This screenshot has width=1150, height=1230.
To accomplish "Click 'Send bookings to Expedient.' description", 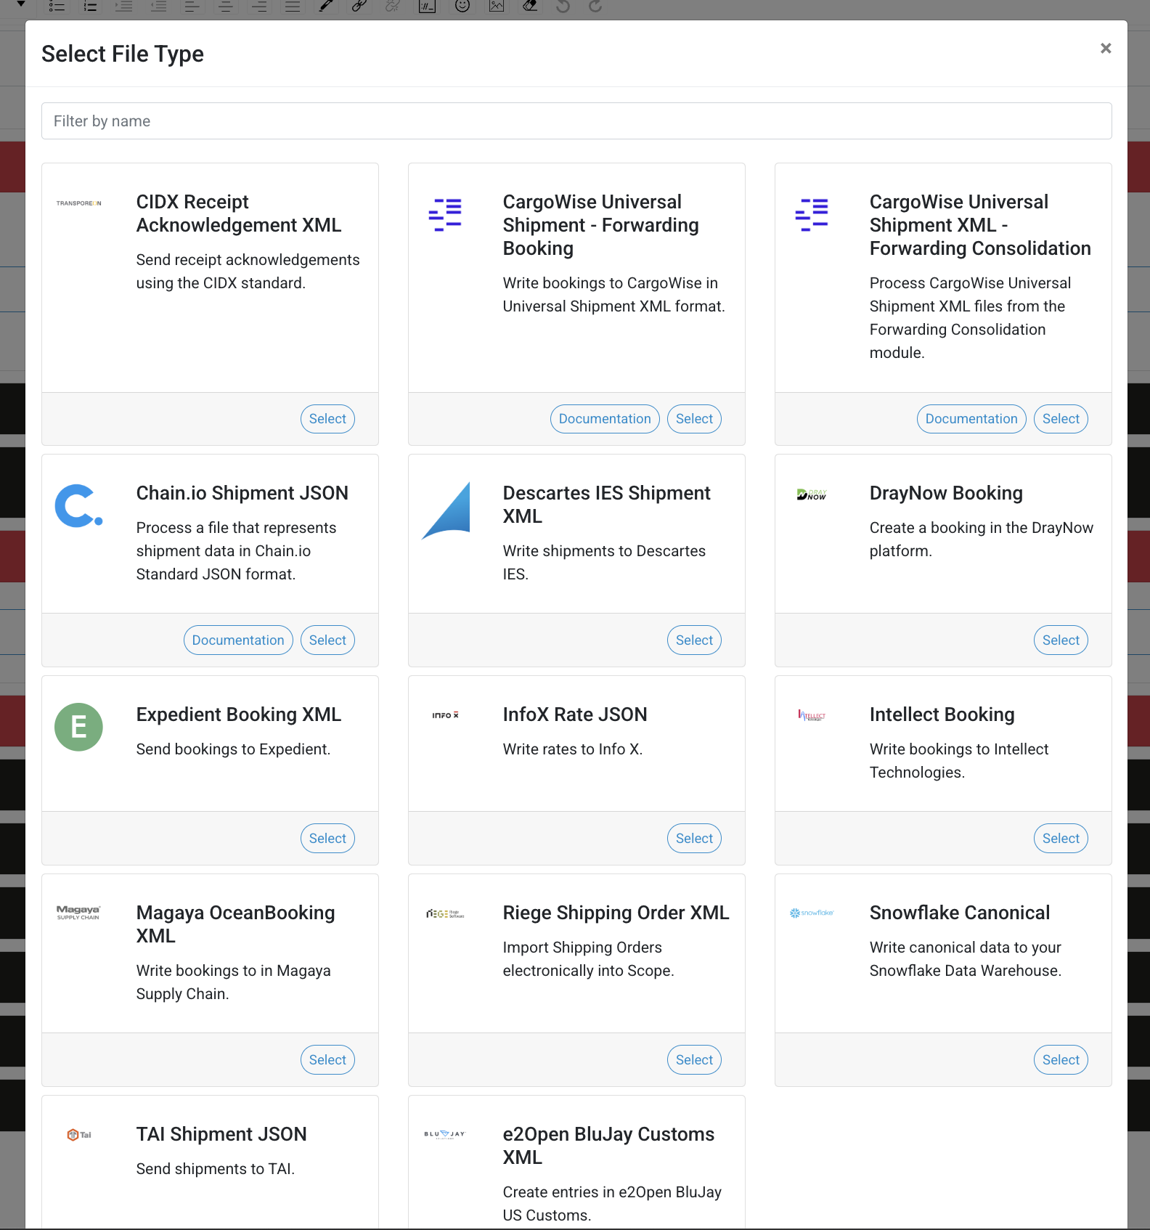I will (233, 749).
